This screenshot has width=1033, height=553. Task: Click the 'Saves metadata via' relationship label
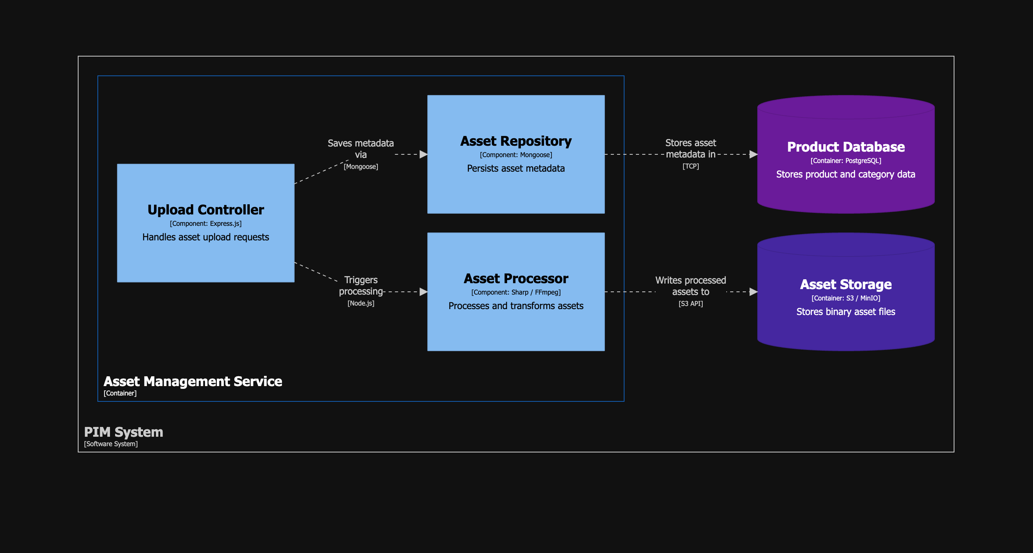click(361, 149)
